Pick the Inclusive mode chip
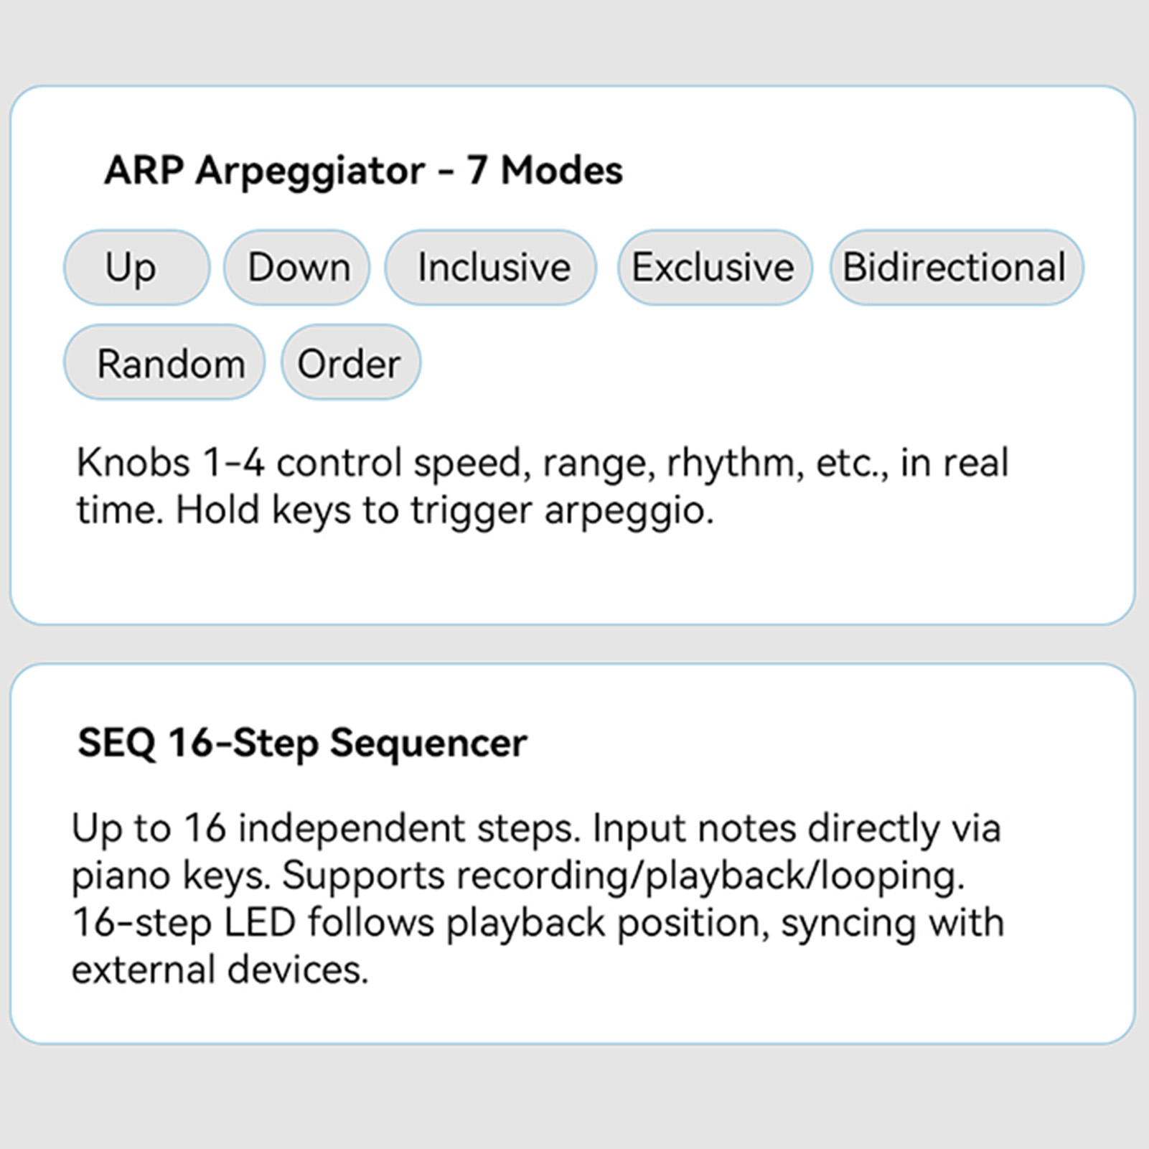The width and height of the screenshot is (1149, 1149). 491,268
